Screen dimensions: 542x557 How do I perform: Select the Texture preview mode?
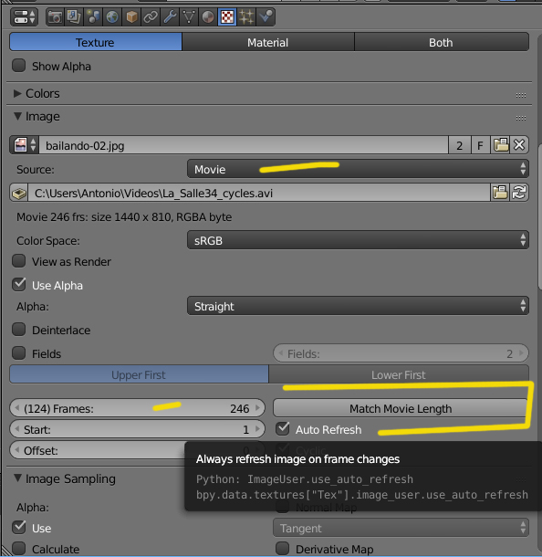pos(96,42)
